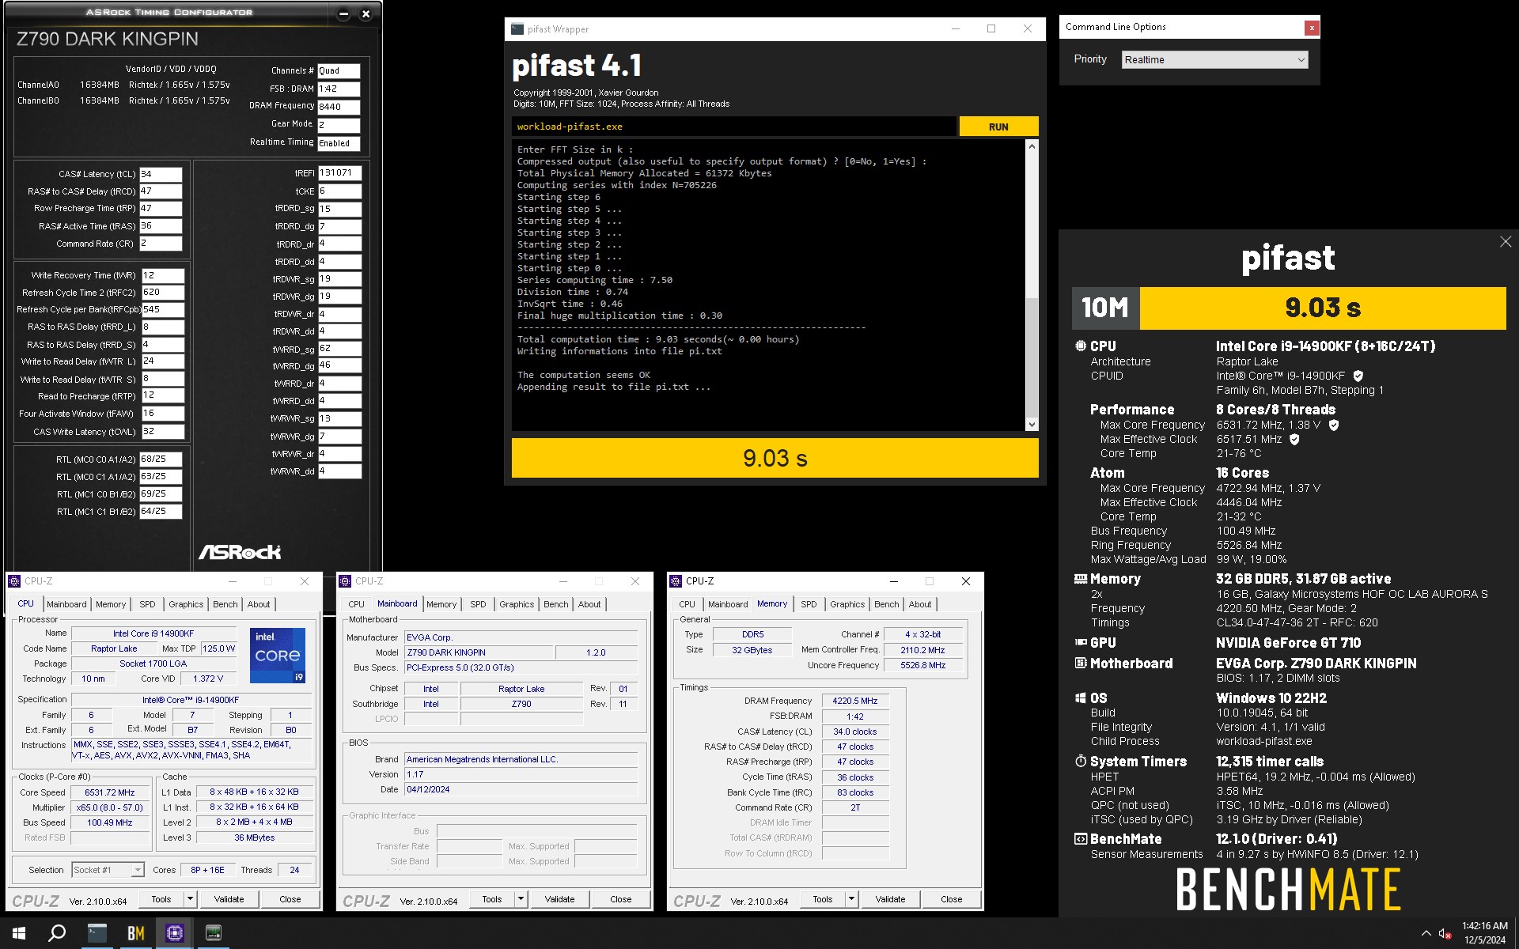Viewport: 1519px width, 949px height.
Task: Click the GPU section icon in BenchMate result
Action: pos(1081,643)
